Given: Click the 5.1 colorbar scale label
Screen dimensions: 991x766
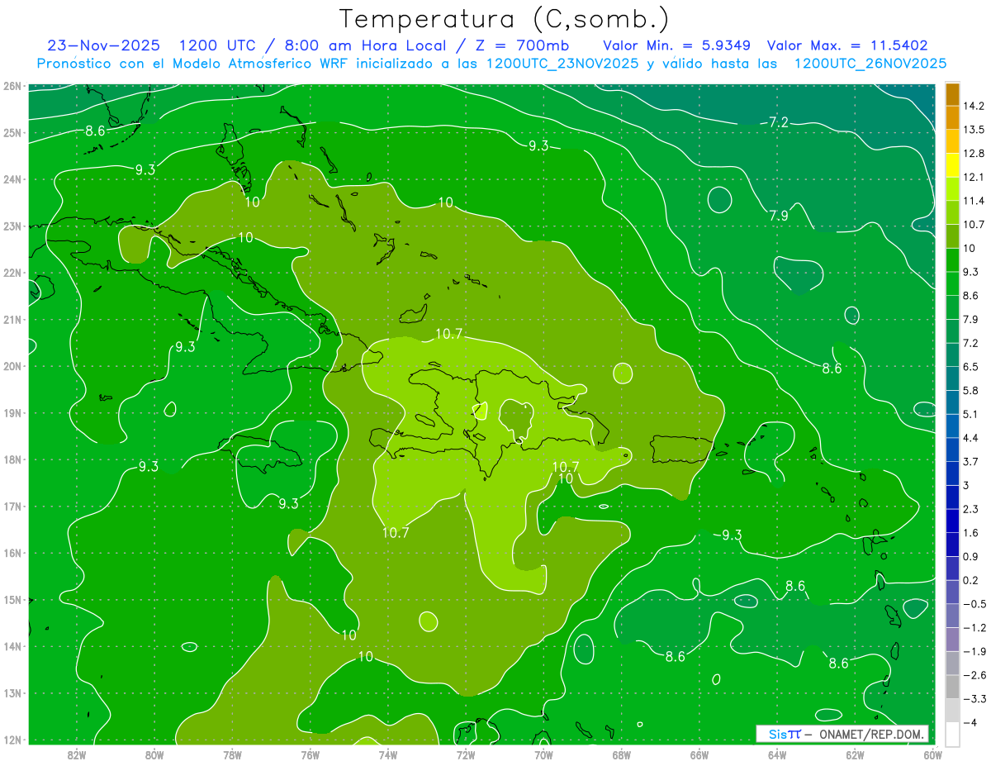Looking at the screenshot, I should click(x=971, y=414).
